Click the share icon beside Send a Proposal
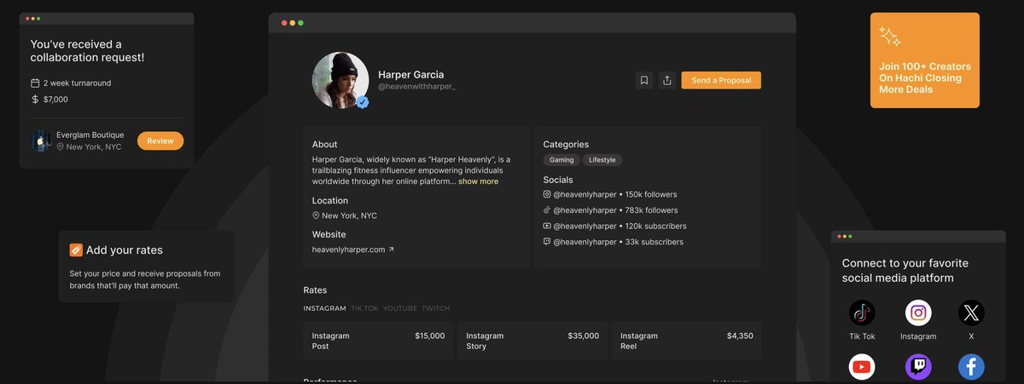Image resolution: width=1024 pixels, height=384 pixels. pos(667,80)
